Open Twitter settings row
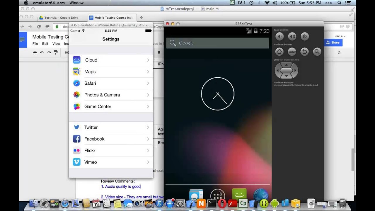The width and height of the screenshot is (375, 211). (x=111, y=127)
